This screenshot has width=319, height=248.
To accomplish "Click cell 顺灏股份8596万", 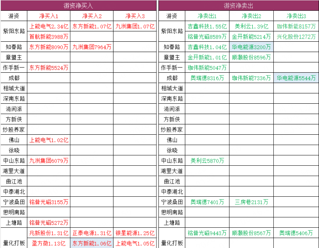I will 252,57.
